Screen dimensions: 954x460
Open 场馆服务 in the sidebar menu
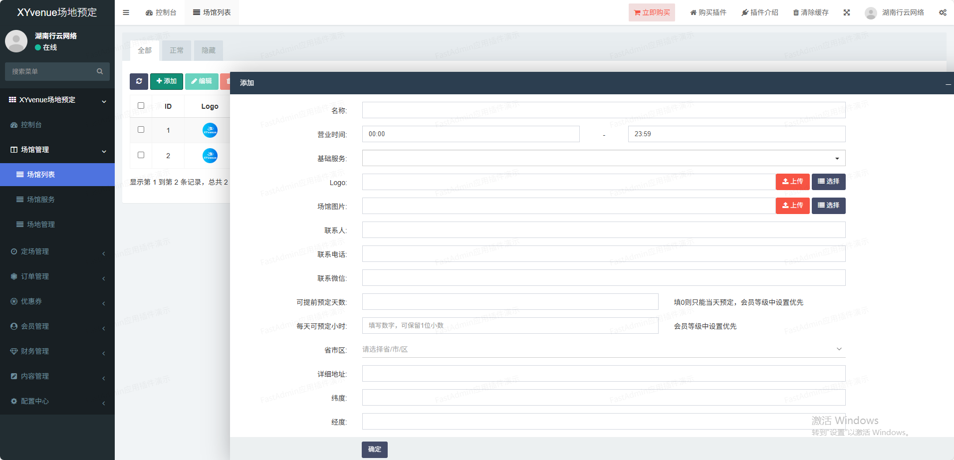point(41,200)
